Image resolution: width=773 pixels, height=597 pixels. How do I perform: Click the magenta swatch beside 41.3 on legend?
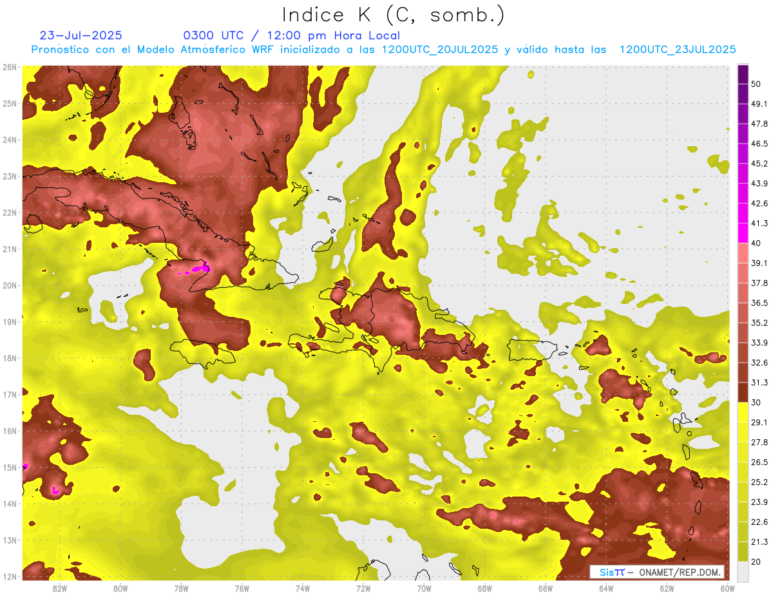coord(743,232)
